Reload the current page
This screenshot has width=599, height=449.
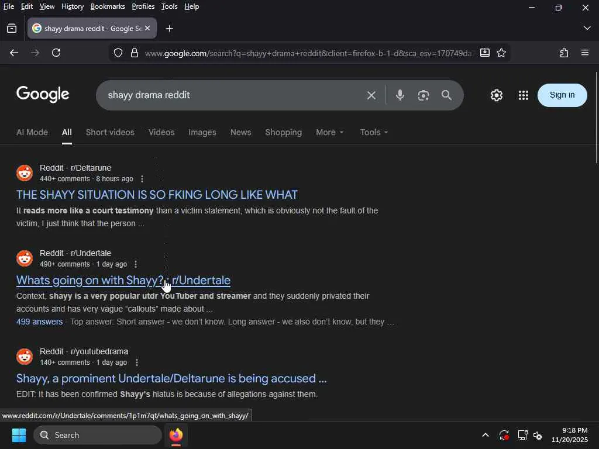tap(56, 53)
